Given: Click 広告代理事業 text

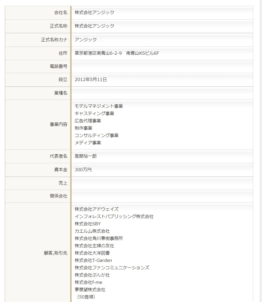Looking at the screenshot, I should pos(88,121).
